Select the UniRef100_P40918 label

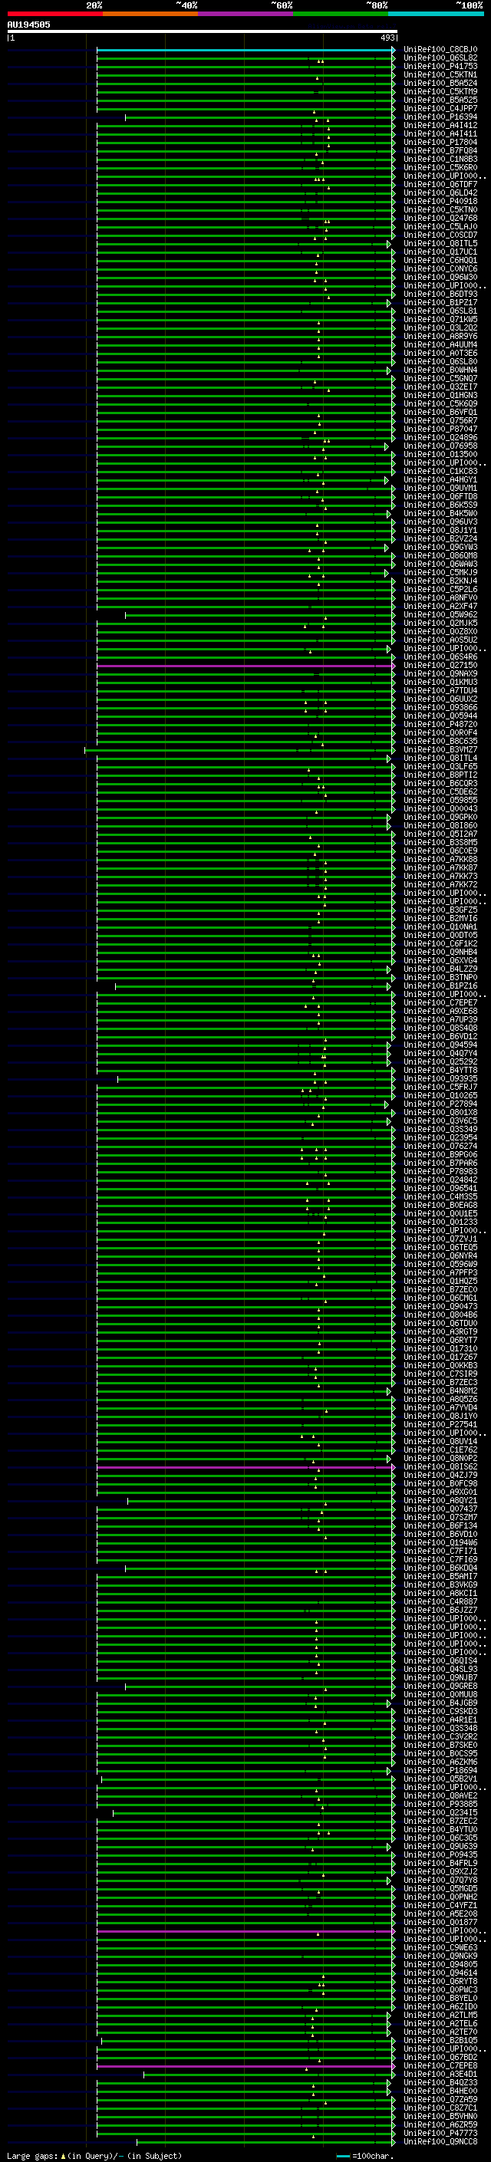[440, 202]
